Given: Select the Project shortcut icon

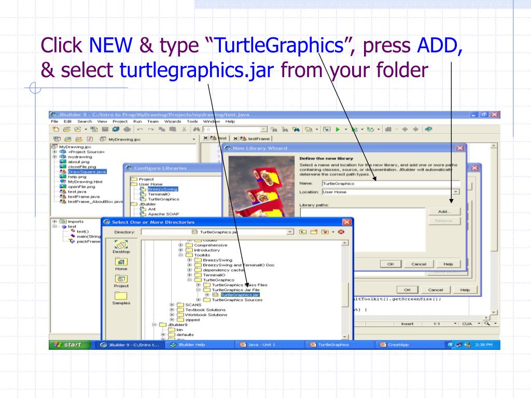Looking at the screenshot, I should 121,281.
